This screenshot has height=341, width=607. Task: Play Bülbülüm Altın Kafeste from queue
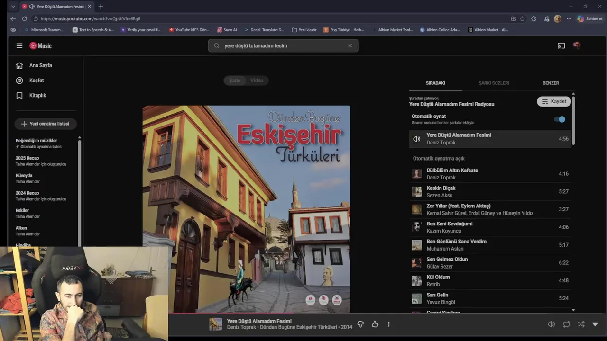tap(490, 174)
